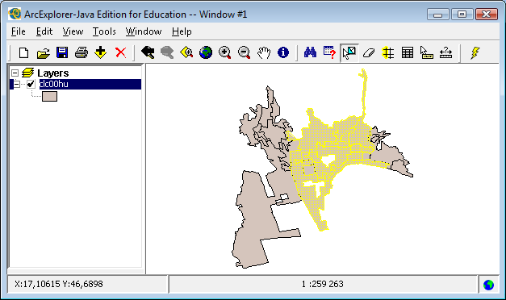Open the Tools menu
Viewport: 506px width, 300px height.
tap(104, 31)
